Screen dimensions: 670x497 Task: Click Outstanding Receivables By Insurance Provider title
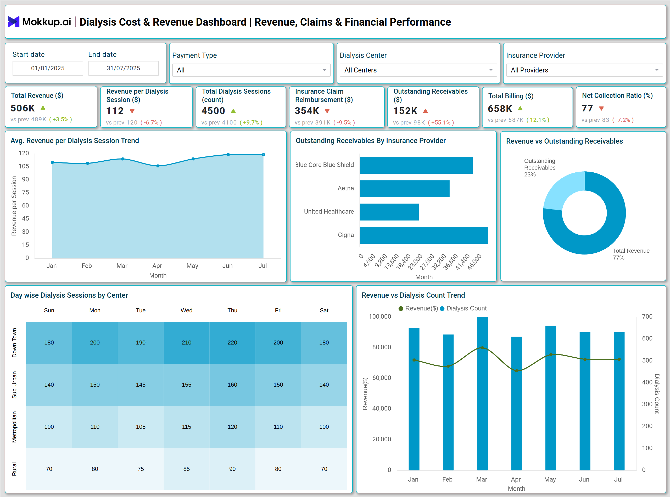371,141
